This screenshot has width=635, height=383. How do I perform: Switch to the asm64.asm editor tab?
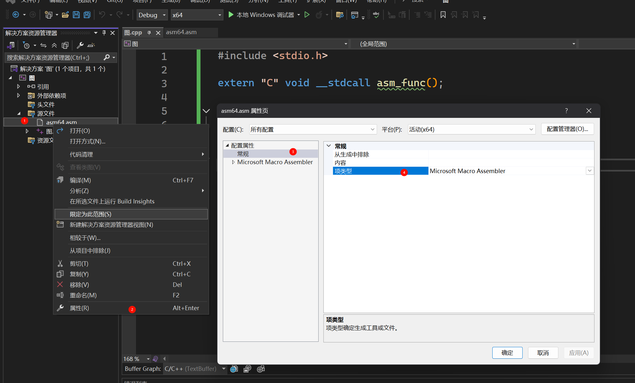click(181, 32)
